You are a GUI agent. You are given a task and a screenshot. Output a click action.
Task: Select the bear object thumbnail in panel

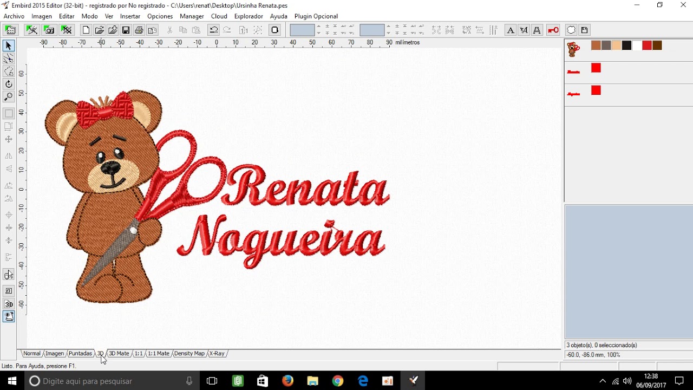[x=573, y=49]
